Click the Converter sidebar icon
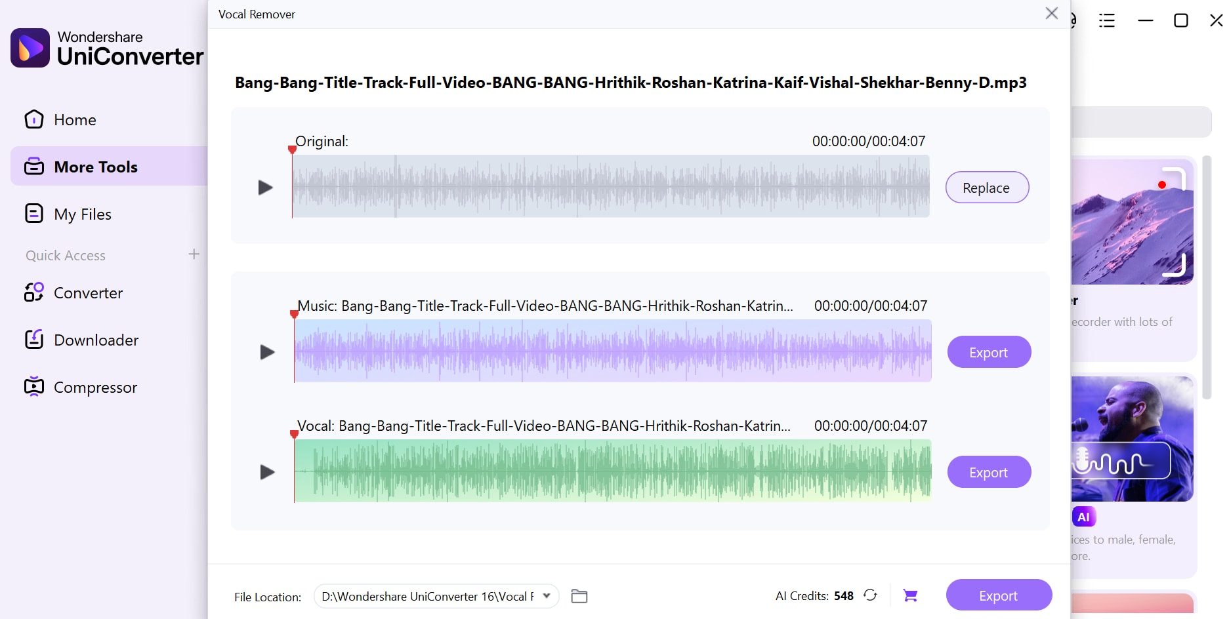This screenshot has width=1229, height=619. pyautogui.click(x=34, y=292)
